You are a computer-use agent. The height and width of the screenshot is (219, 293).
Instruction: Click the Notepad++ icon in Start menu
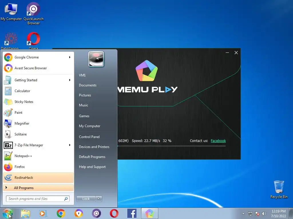coord(8,156)
